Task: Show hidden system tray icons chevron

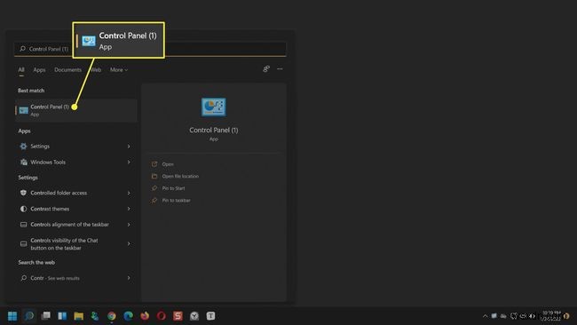Action: coord(485,316)
